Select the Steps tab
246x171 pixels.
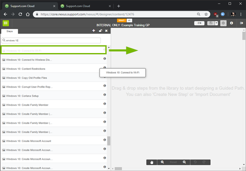click(9, 31)
